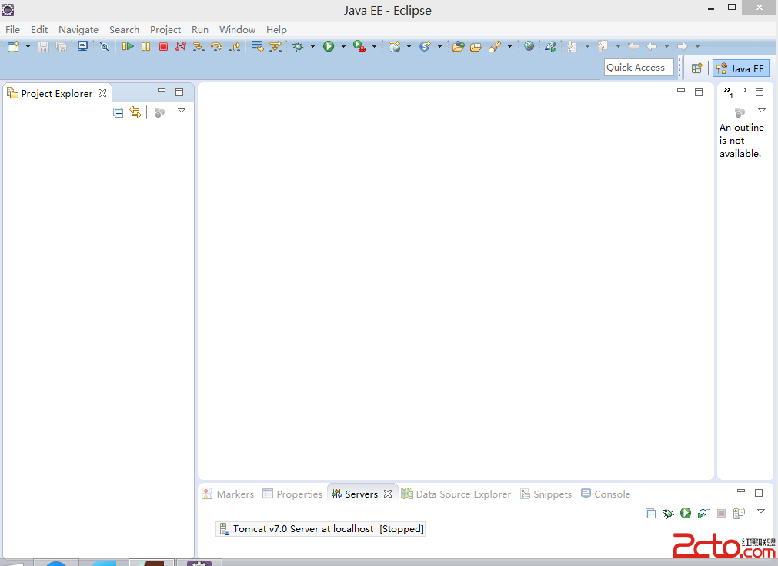This screenshot has width=778, height=566.
Task: Click the Search flashlight icon
Action: click(495, 46)
